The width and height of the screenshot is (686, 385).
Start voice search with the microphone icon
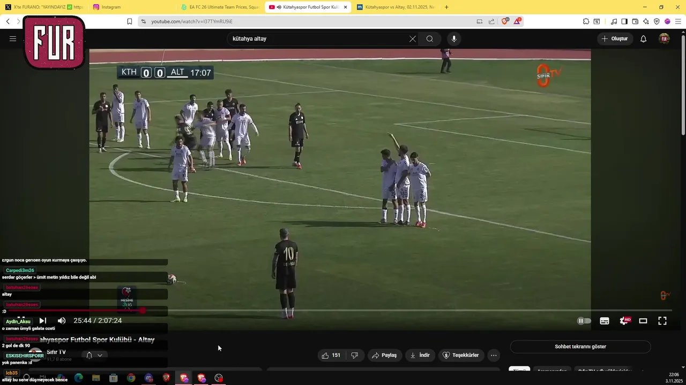[x=454, y=38]
